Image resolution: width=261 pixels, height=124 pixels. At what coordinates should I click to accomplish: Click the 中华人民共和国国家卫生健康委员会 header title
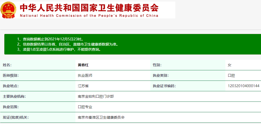(89, 8)
